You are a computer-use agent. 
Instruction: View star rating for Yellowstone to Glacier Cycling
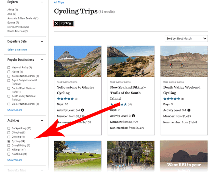(65, 99)
